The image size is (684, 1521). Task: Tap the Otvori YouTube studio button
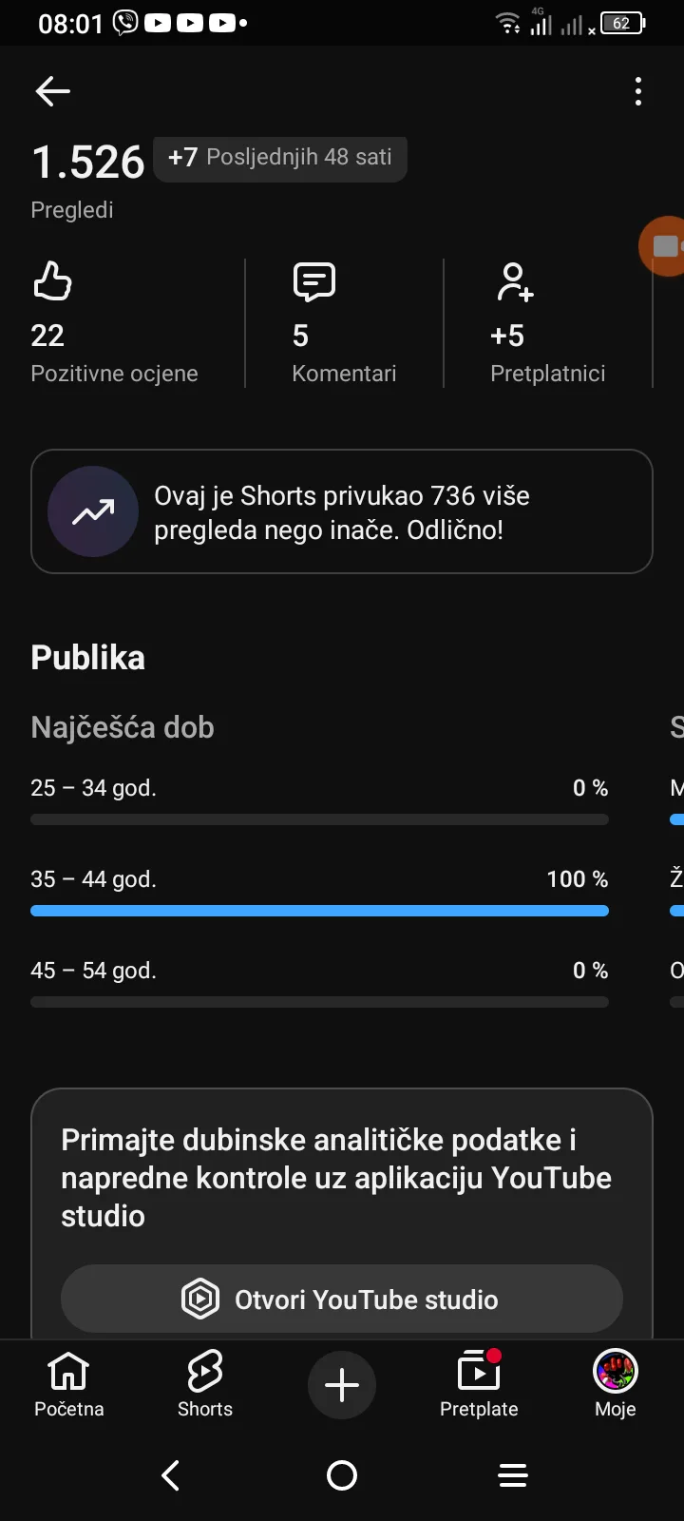[x=342, y=1299]
